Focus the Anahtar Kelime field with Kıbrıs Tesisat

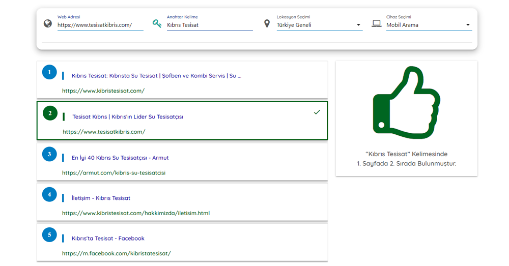click(210, 25)
